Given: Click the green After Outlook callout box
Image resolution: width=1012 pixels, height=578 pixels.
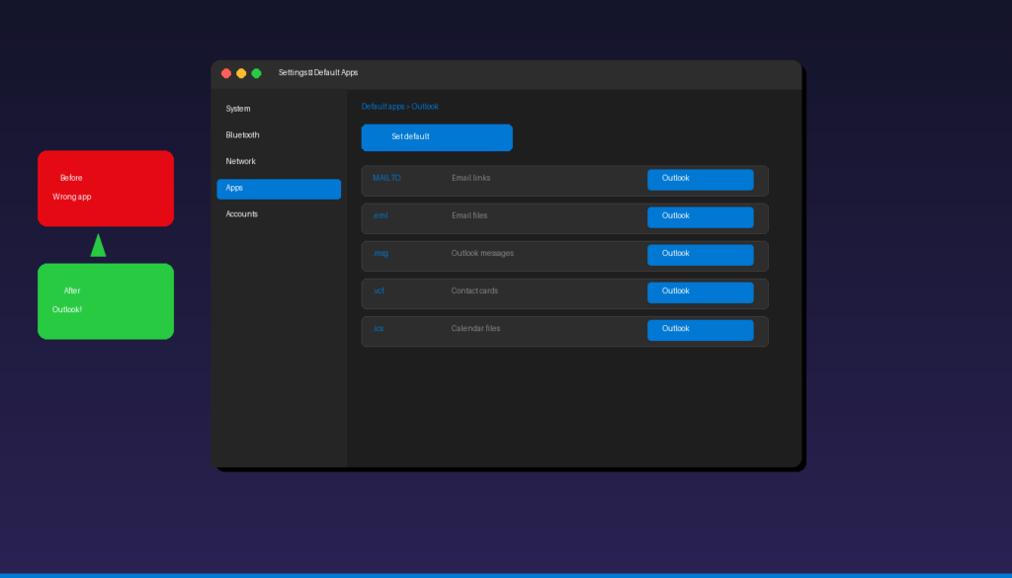Looking at the screenshot, I should 105,301.
